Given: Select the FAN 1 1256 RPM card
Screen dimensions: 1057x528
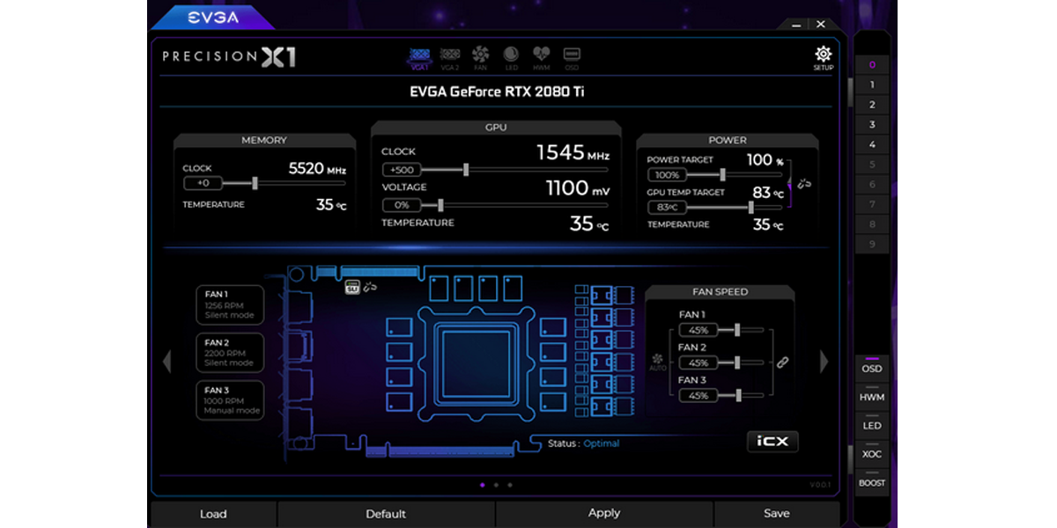Looking at the screenshot, I should click(230, 304).
